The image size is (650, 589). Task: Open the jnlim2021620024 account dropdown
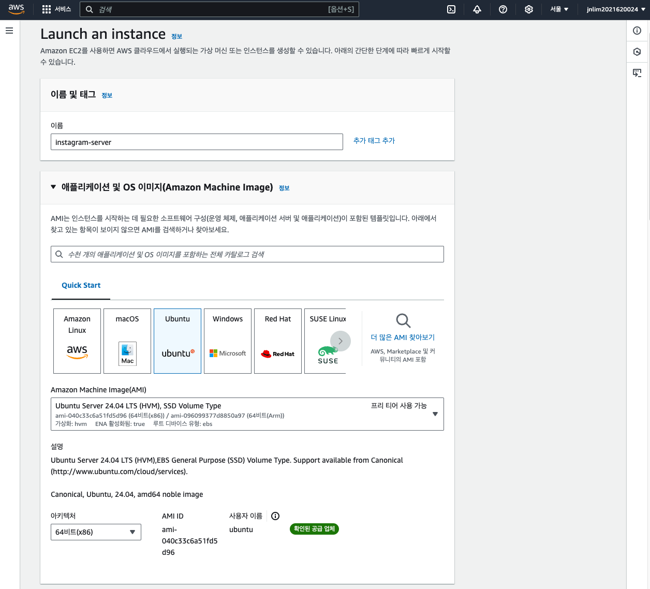point(616,9)
